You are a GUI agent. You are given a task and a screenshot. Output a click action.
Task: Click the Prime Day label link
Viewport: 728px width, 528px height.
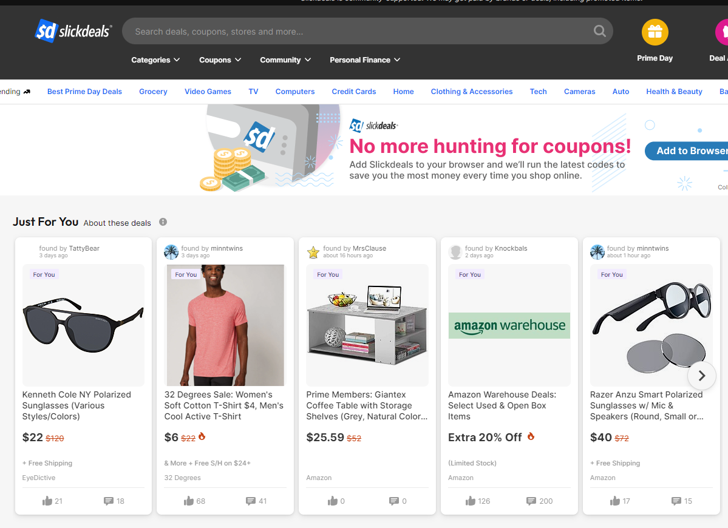click(655, 58)
